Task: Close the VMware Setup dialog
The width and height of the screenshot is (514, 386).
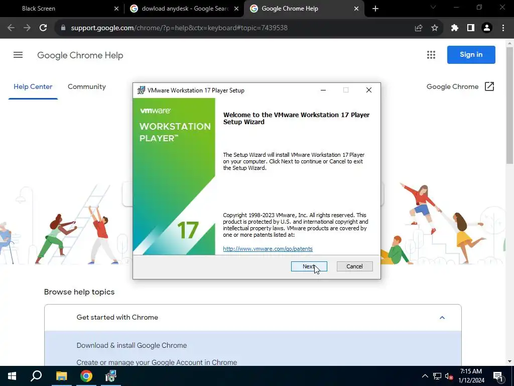Action: tap(369, 90)
